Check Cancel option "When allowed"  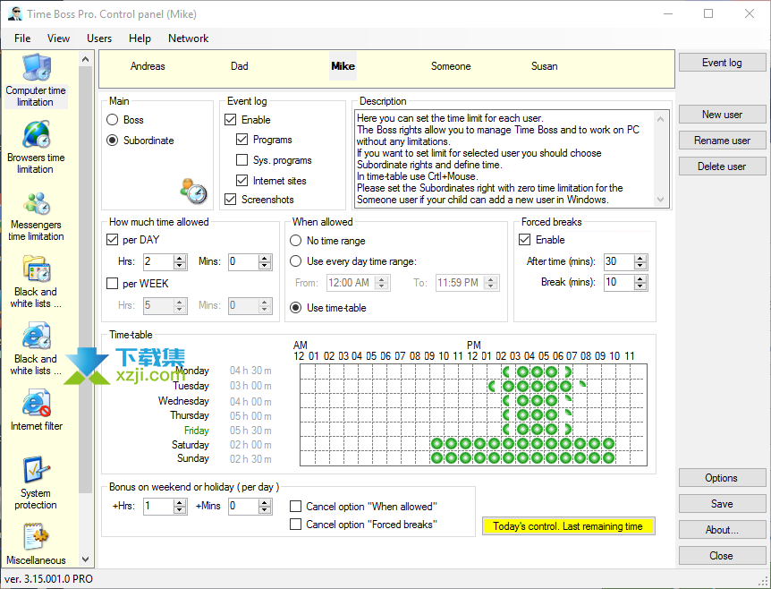point(295,507)
